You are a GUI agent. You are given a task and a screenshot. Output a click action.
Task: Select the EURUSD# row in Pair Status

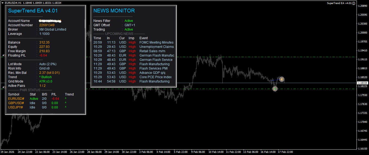(41, 99)
